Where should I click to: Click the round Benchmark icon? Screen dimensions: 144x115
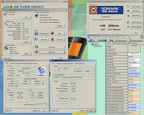click(37, 52)
